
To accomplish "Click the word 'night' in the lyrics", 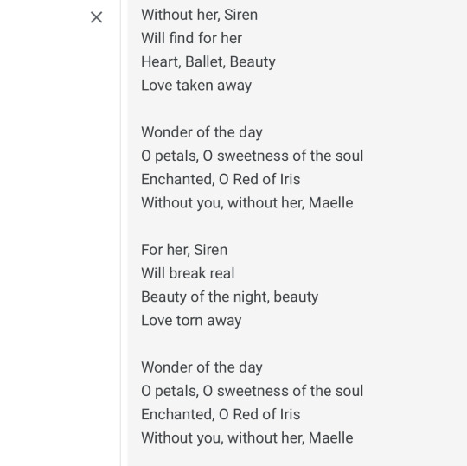I will [252, 297].
